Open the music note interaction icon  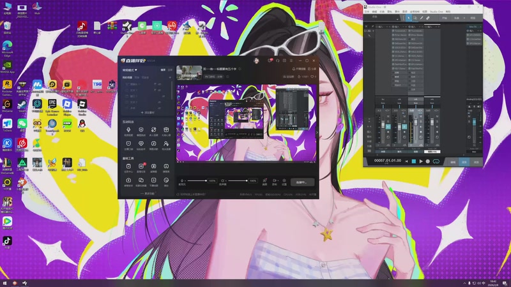coord(153,143)
